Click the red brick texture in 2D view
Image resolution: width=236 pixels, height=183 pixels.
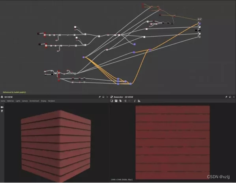pos(172,142)
